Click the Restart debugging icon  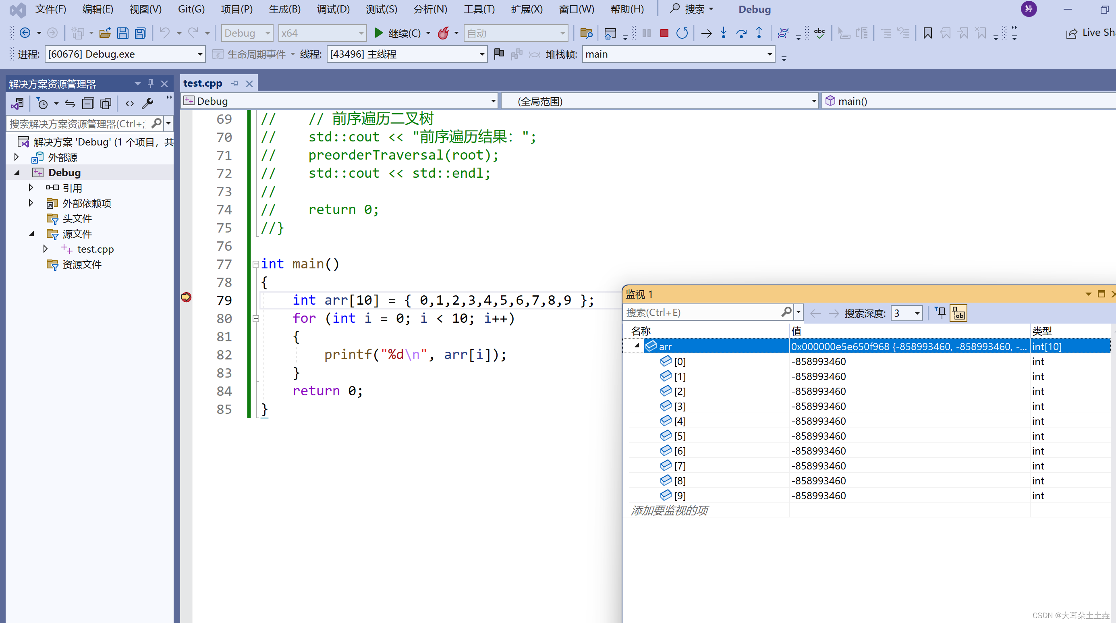point(682,33)
